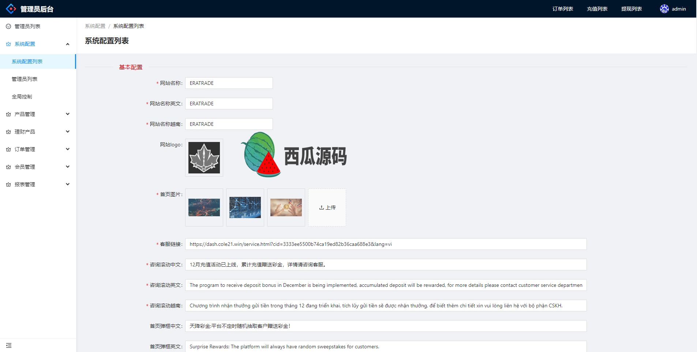Focus the 客服链接 URL field
Screen dimensions: 697x352
coord(386,244)
